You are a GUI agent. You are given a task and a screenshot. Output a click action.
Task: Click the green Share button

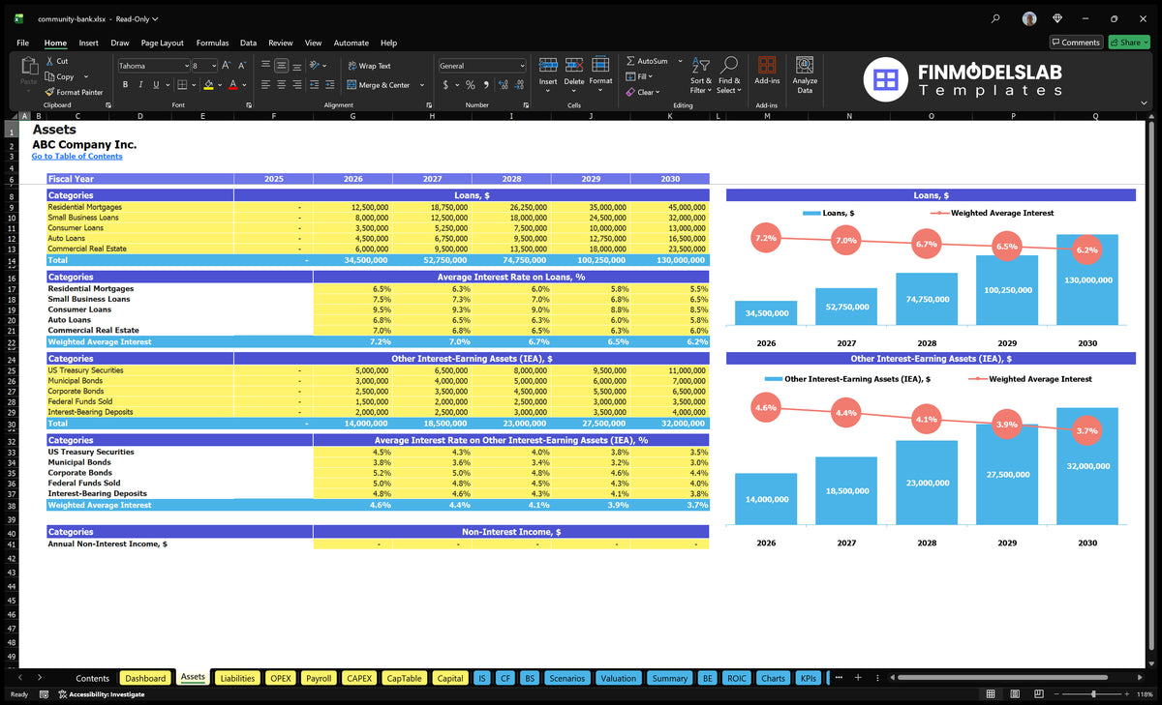pyautogui.click(x=1128, y=43)
